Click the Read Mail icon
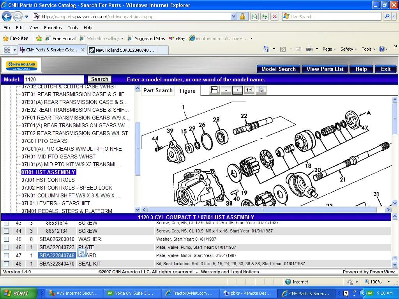Viewport: 399px width, 299px height. click(x=298, y=49)
